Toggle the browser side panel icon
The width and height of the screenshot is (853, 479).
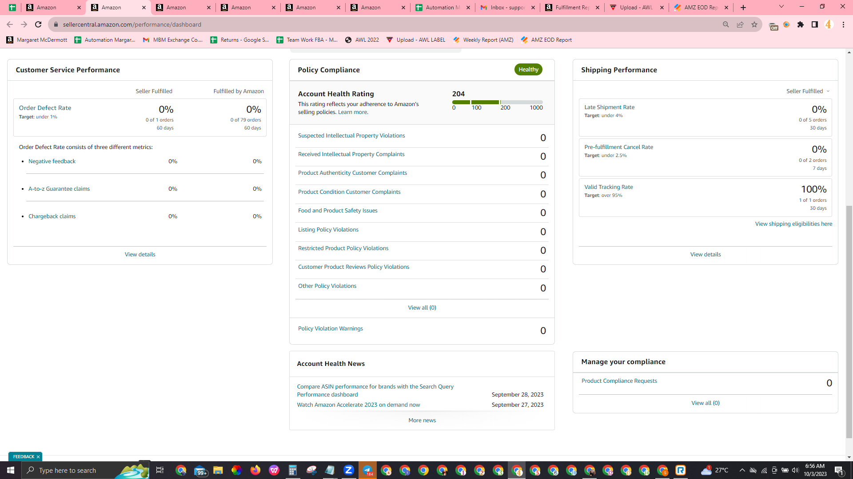click(x=815, y=24)
